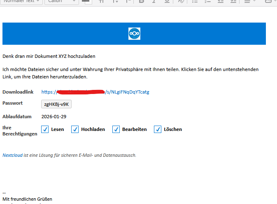Viewport: 277px width, 204px height.
Task: Expand the Calibri font dropdown
Action: pyautogui.click(x=61, y=2)
